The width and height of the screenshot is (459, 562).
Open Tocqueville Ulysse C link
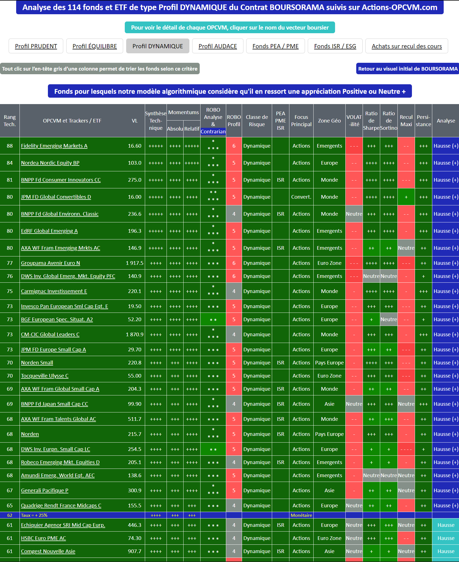[45, 376]
